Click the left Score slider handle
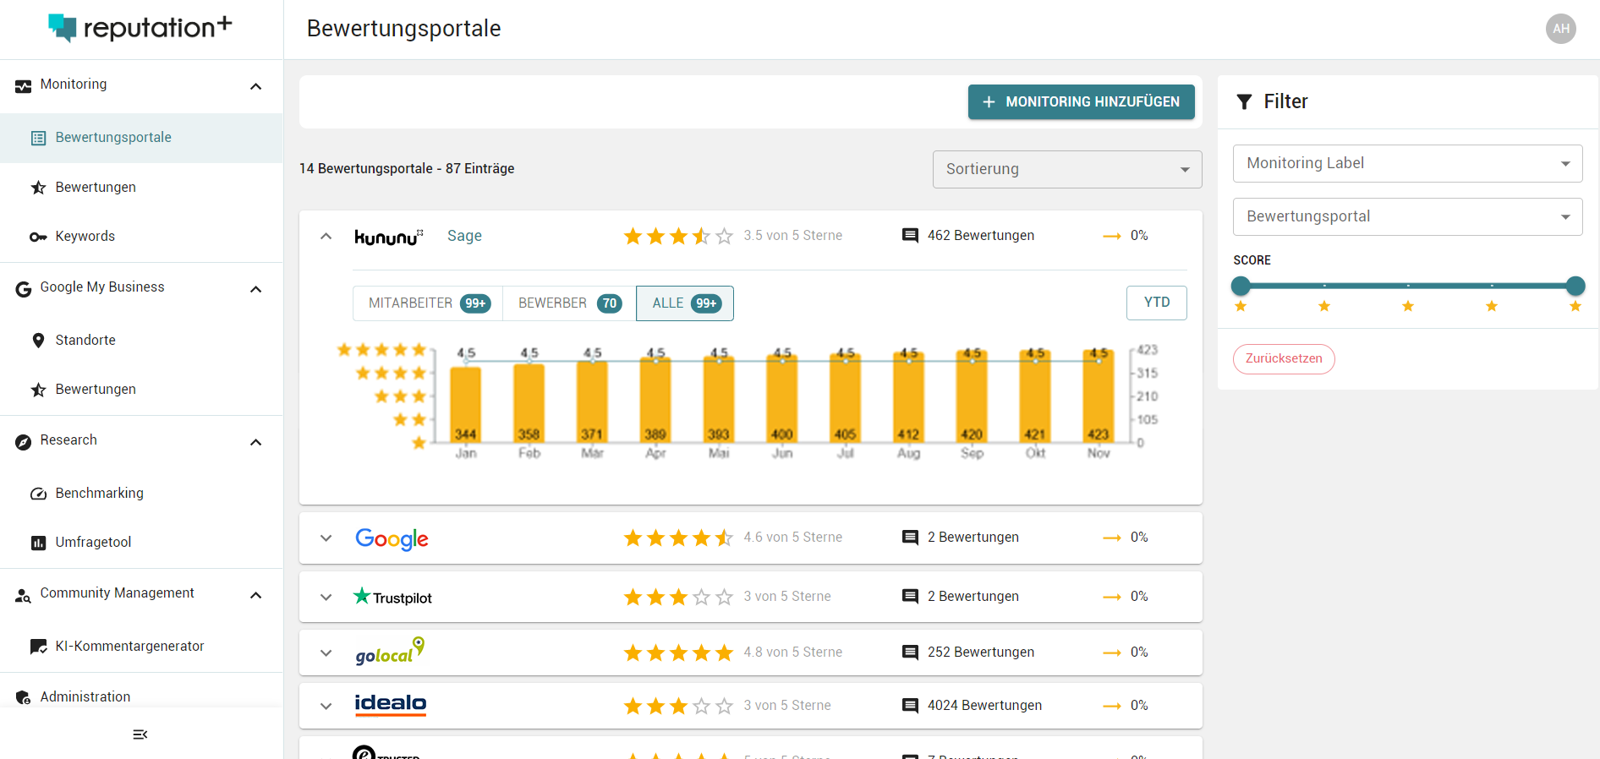Image resolution: width=1600 pixels, height=759 pixels. 1241,286
